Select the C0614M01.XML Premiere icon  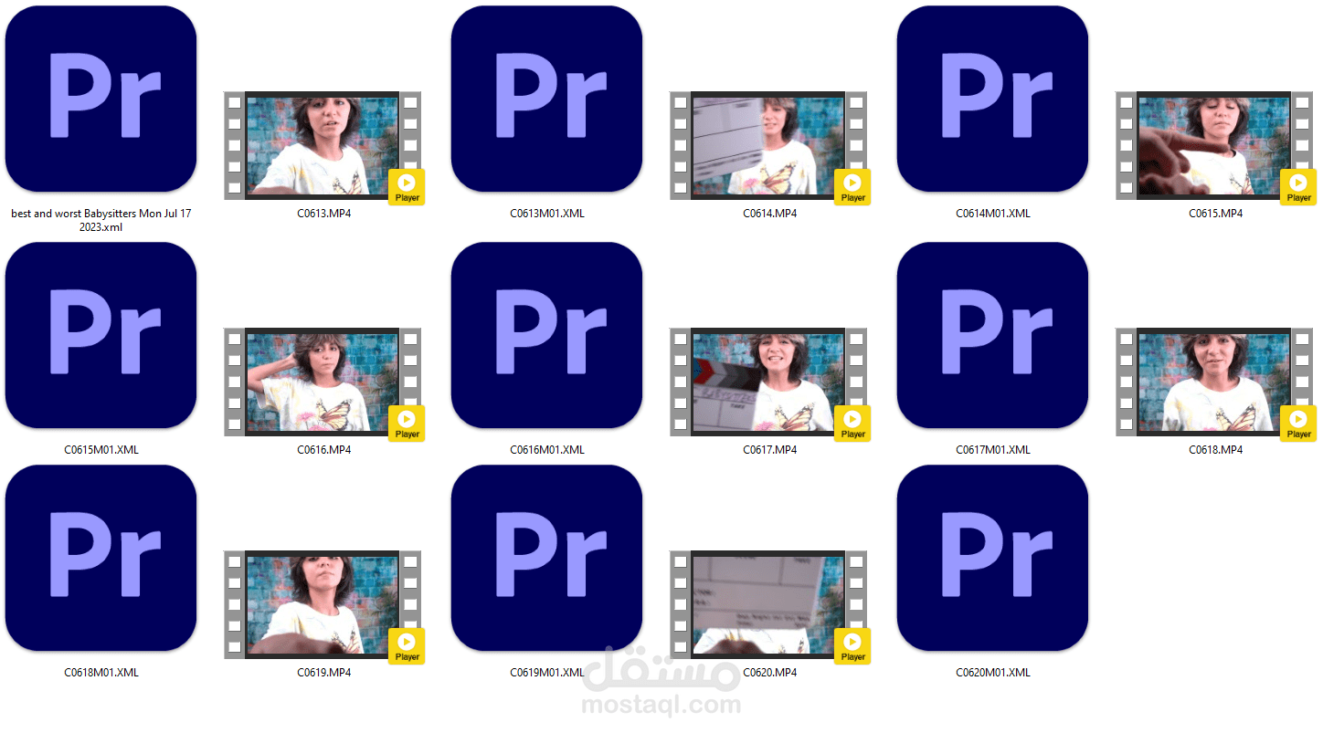click(x=992, y=99)
